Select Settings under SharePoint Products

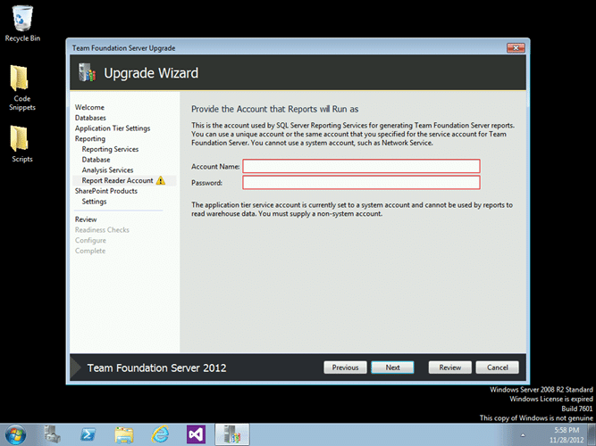point(94,202)
